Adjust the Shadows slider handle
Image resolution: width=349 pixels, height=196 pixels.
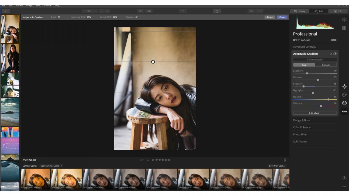point(304,86)
